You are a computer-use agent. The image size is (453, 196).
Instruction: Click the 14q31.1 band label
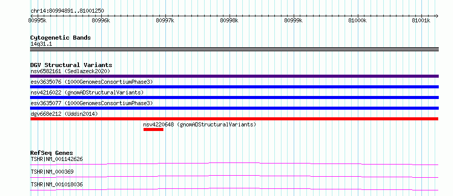(x=41, y=44)
